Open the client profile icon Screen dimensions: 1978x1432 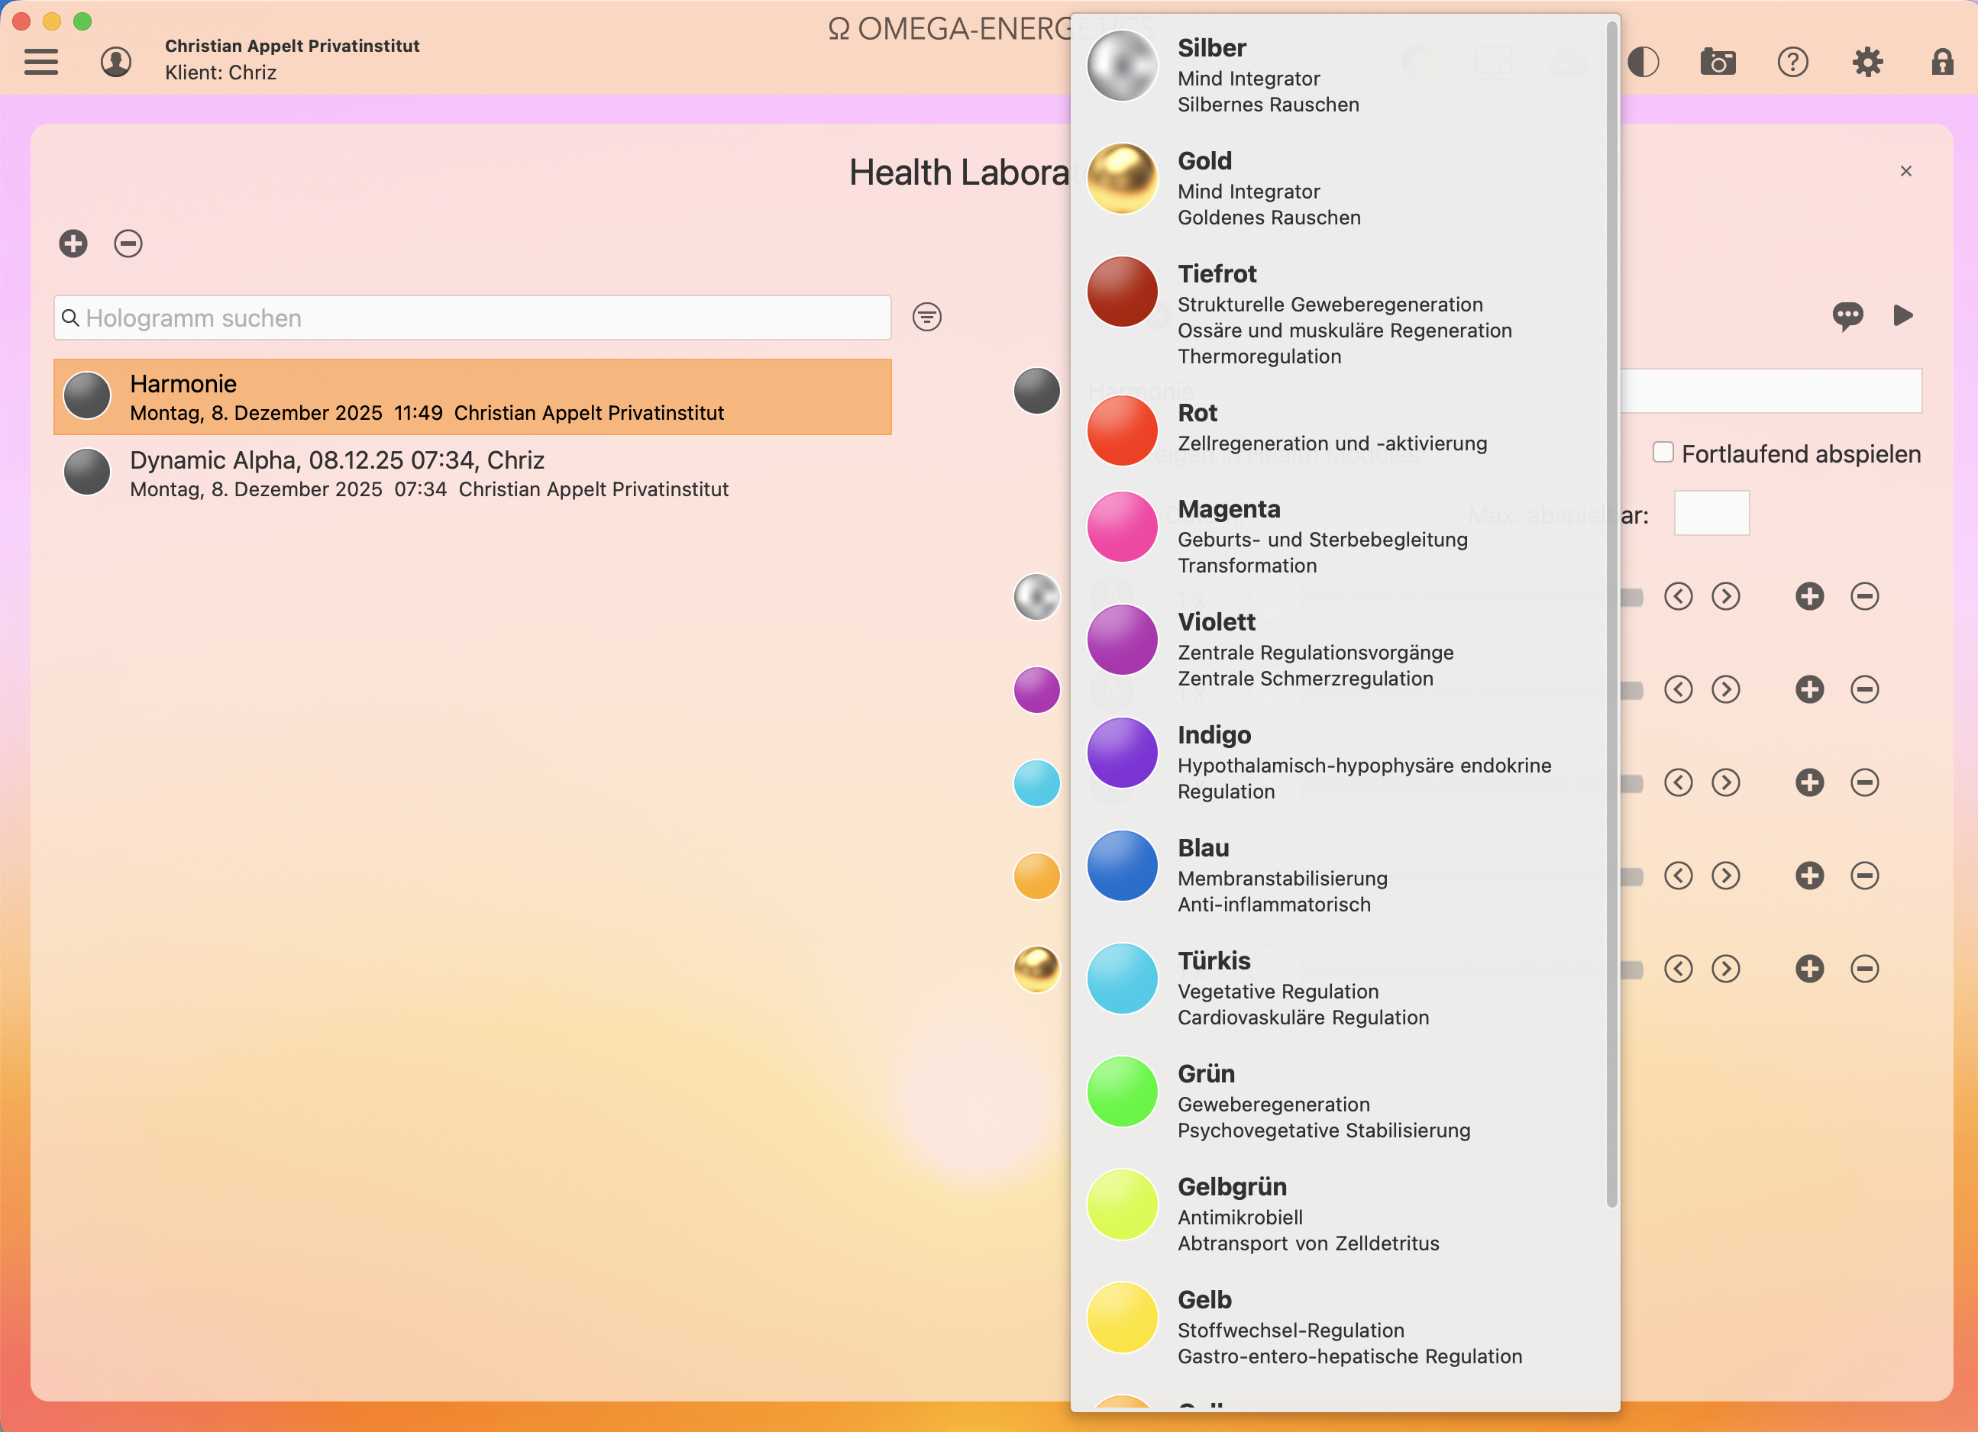pos(115,62)
